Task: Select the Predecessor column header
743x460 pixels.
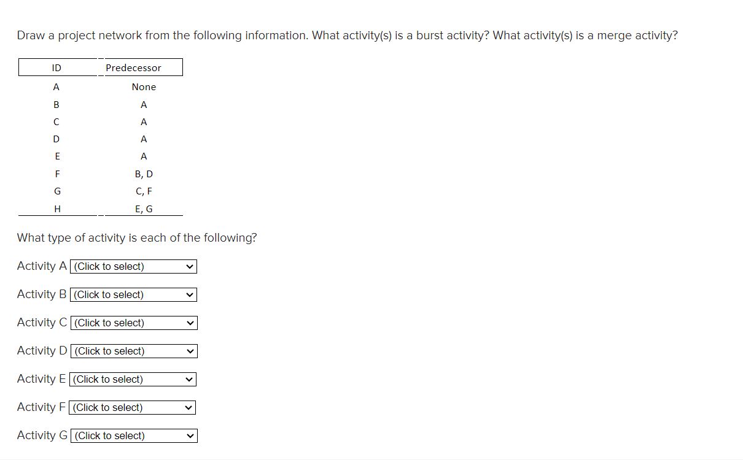Action: coord(133,67)
